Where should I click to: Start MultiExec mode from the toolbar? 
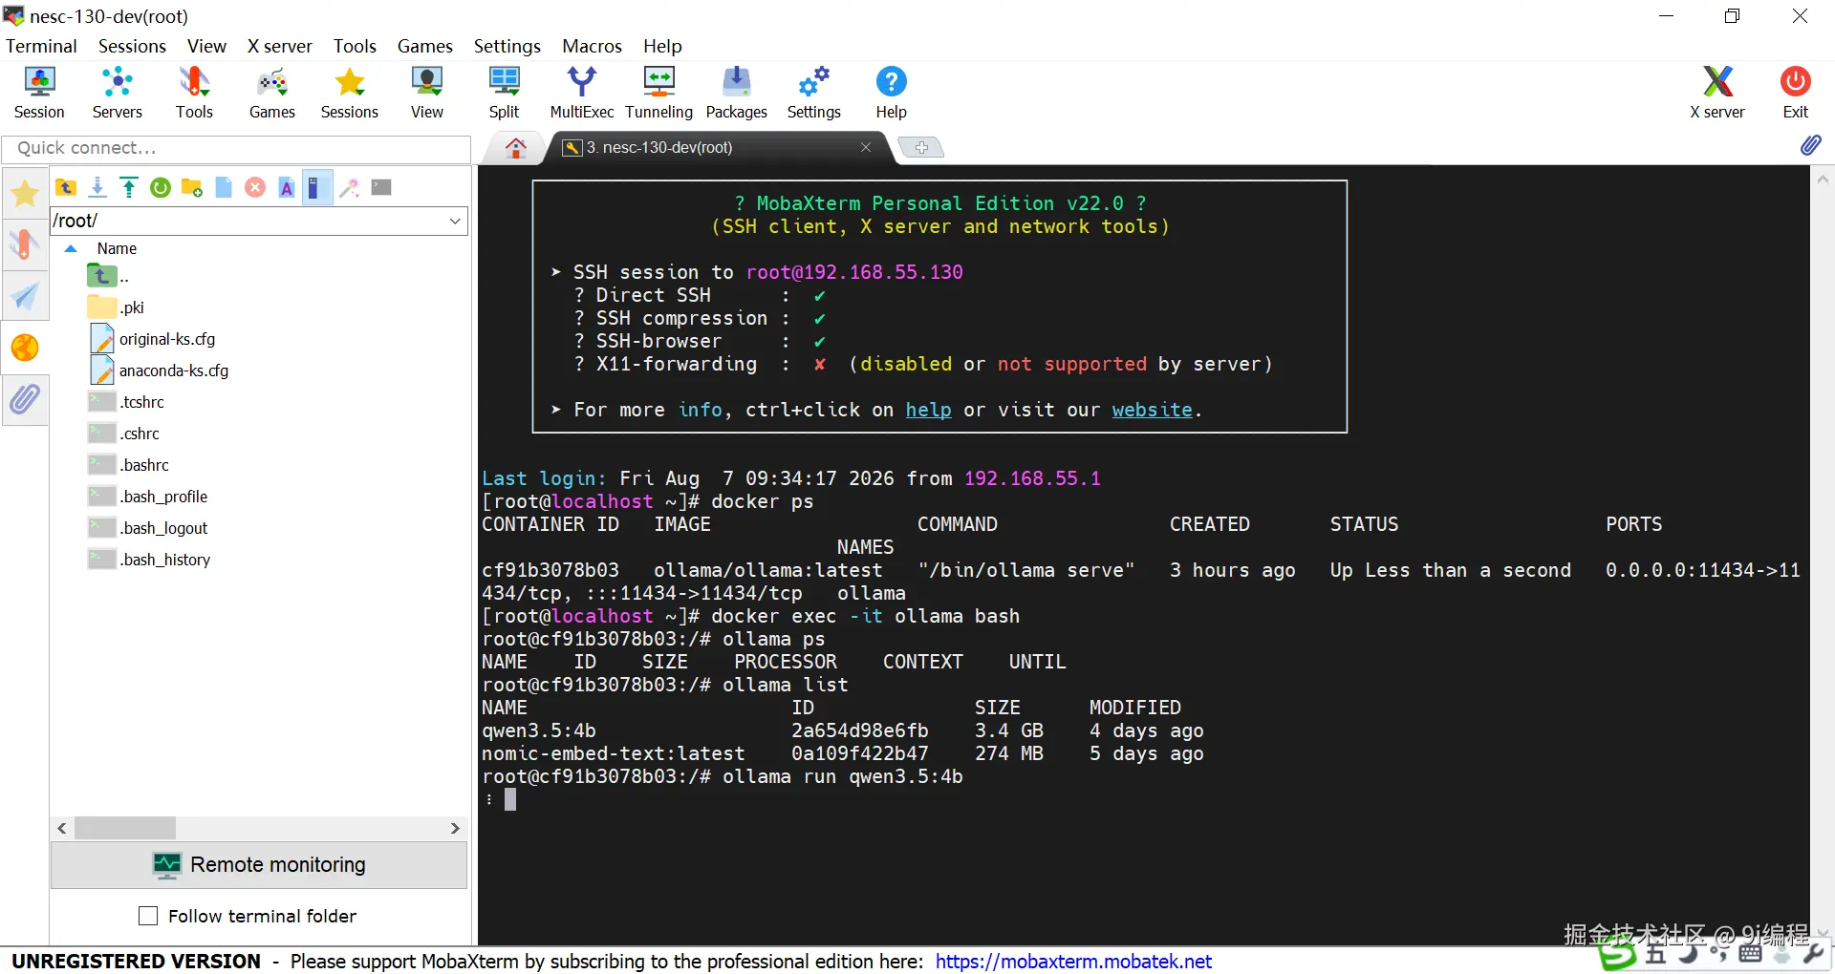[x=581, y=93]
